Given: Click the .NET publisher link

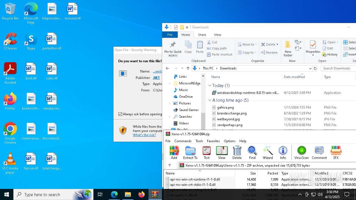Looking at the screenshot, I should click(x=156, y=78).
